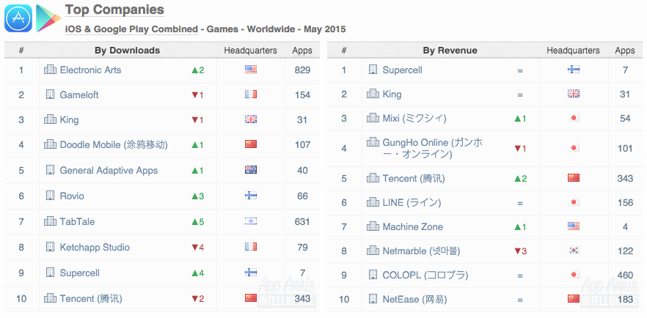Click the 631 apps count for TabTale
The width and height of the screenshot is (647, 318).
(x=302, y=221)
